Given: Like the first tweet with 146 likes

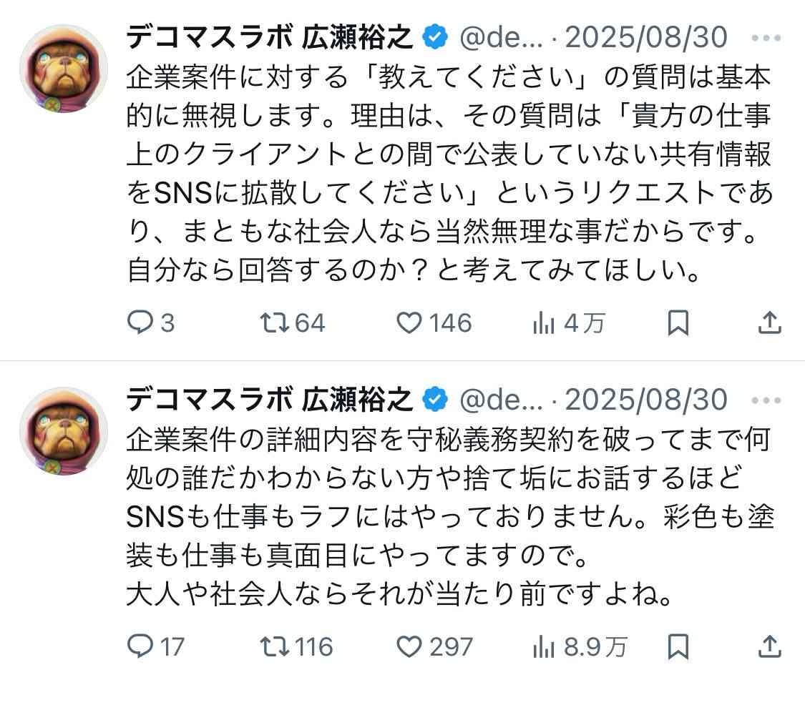Looking at the screenshot, I should click(410, 324).
